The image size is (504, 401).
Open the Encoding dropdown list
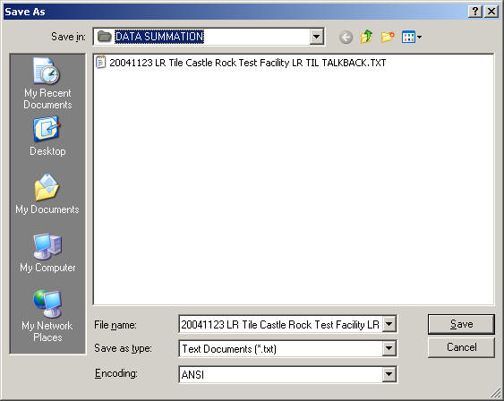click(x=389, y=374)
